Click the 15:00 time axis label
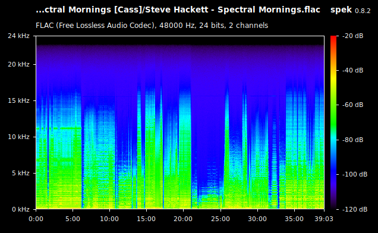 (x=146, y=219)
